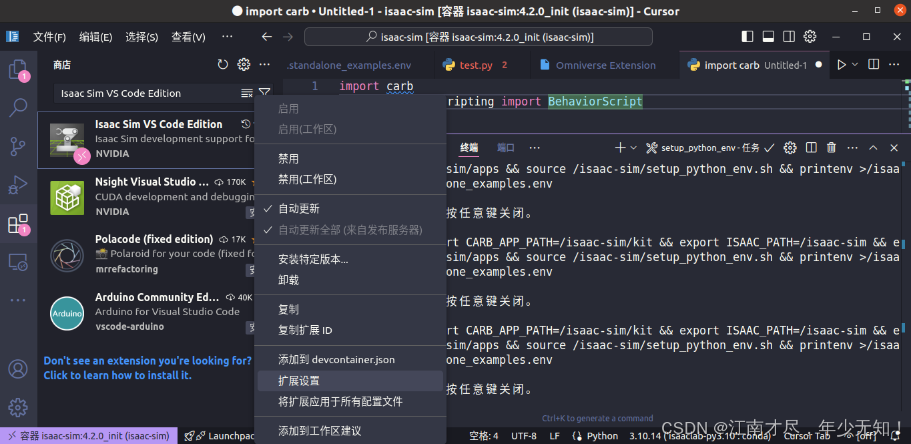Viewport: 911px width, 444px height.
Task: Choose 禁用(工作区) in the context menu
Action: tap(350, 180)
